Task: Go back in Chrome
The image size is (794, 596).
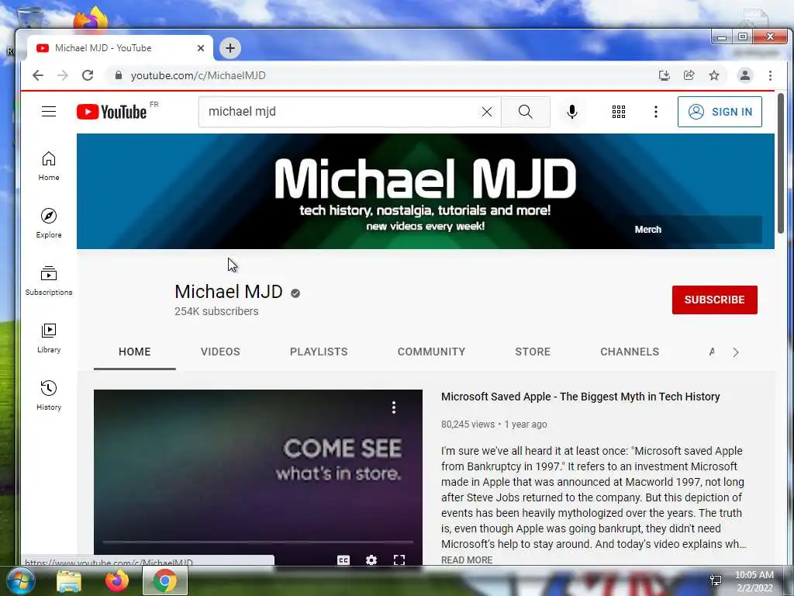Action: tap(38, 75)
